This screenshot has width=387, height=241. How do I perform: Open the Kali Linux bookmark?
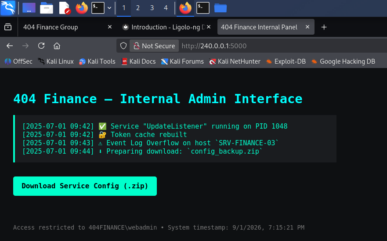56,61
